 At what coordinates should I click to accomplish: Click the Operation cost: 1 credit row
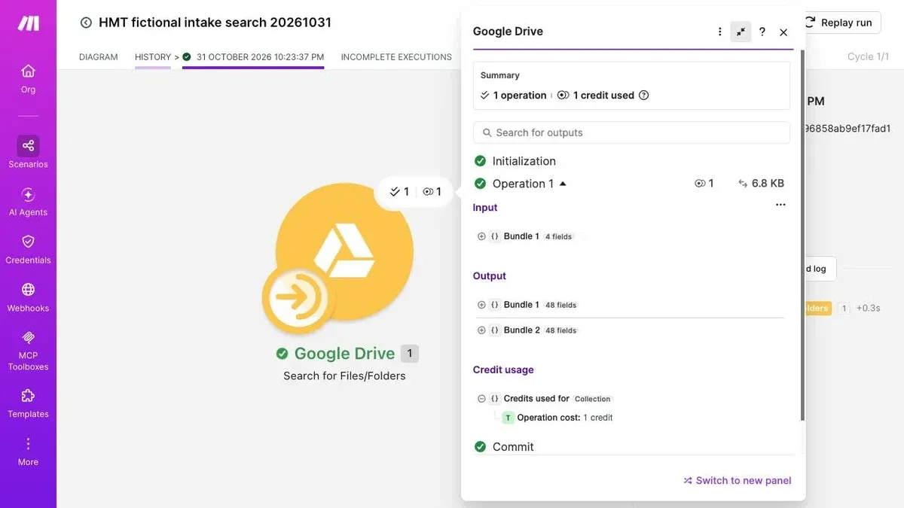click(557, 418)
